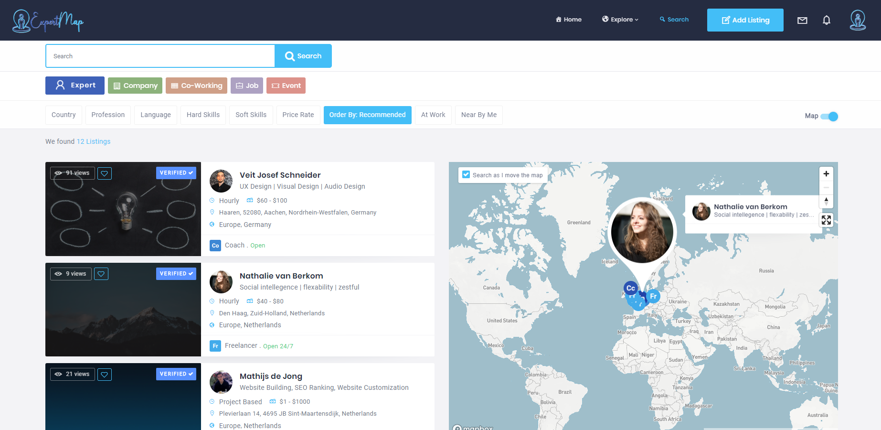Click the Add Listing button
This screenshot has width=881, height=430.
(x=745, y=20)
